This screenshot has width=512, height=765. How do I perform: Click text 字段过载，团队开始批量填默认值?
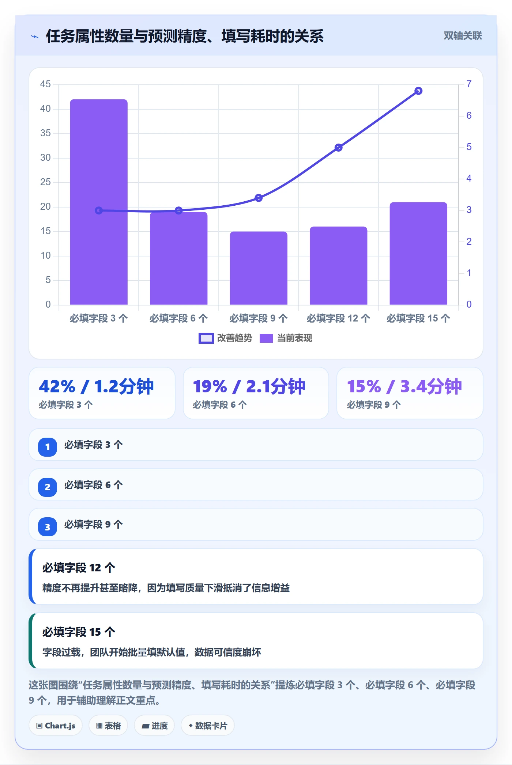(114, 652)
